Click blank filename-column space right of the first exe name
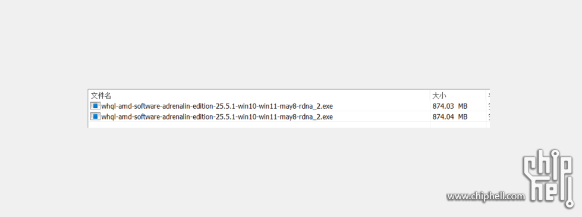 click(x=382, y=106)
